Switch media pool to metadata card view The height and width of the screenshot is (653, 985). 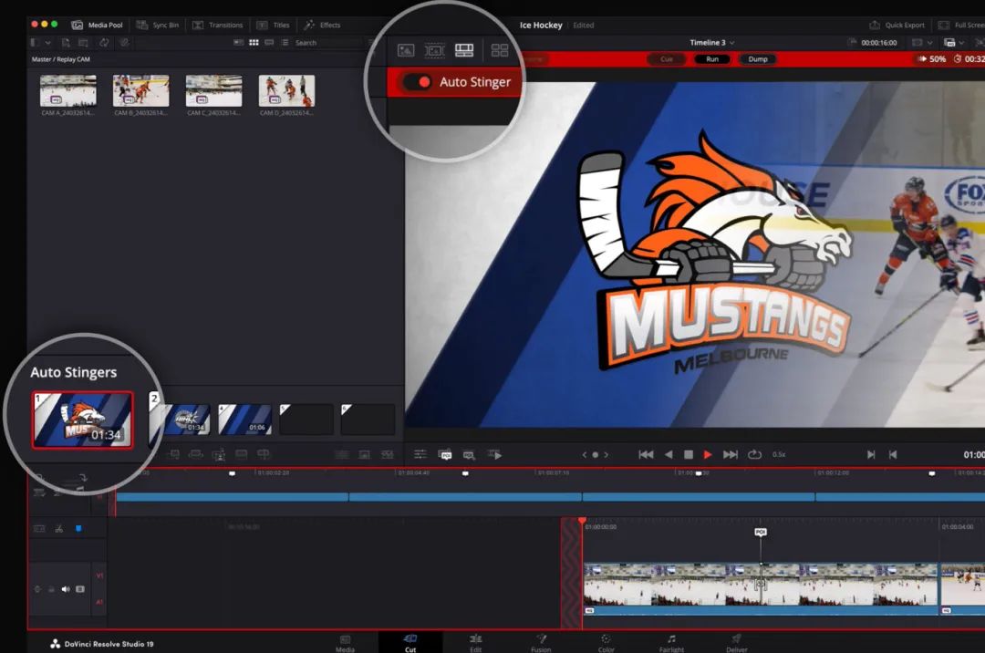click(238, 43)
